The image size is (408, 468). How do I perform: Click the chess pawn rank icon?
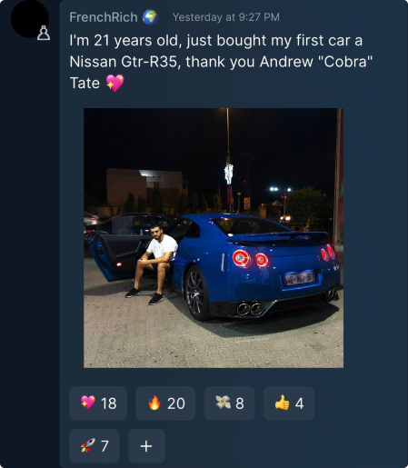[x=44, y=33]
